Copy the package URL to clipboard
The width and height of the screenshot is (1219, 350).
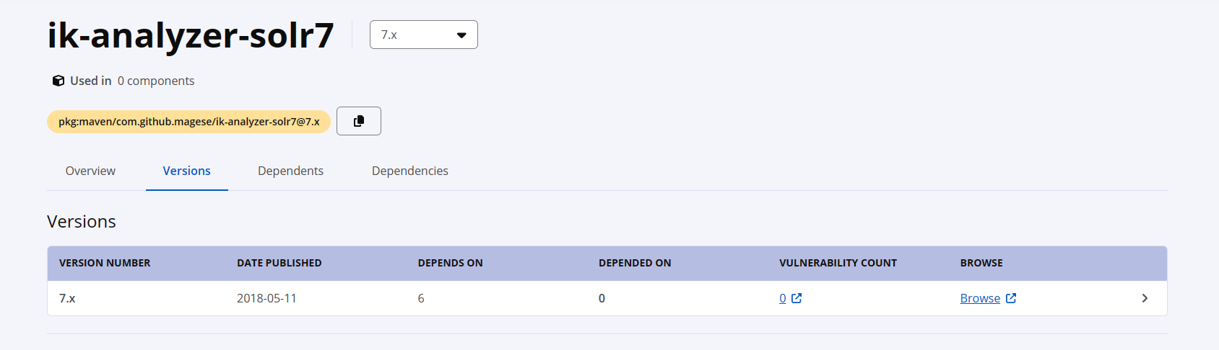[358, 121]
